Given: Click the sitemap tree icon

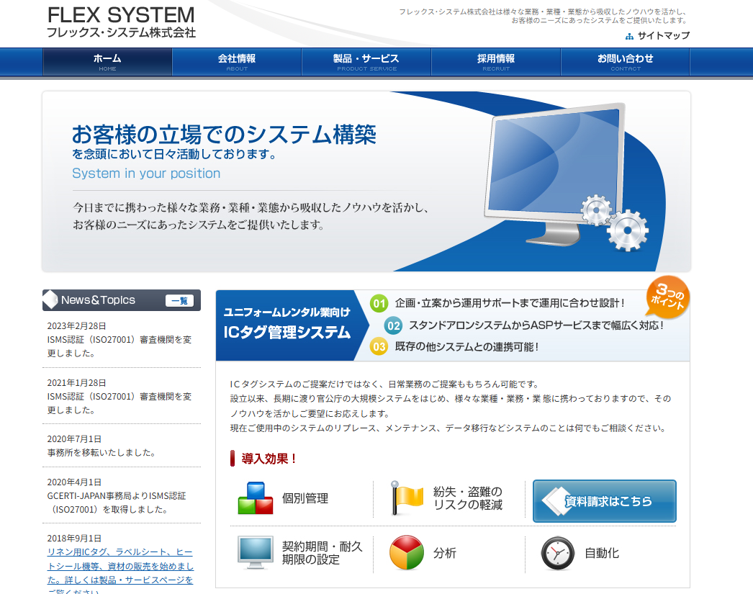Looking at the screenshot, I should click(630, 36).
